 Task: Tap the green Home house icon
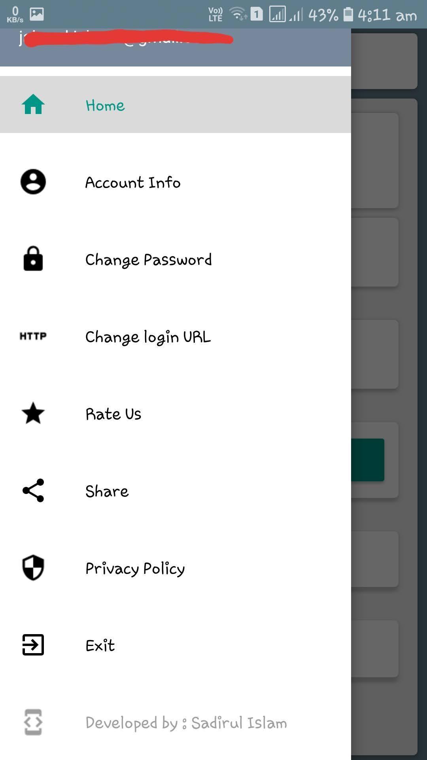pyautogui.click(x=33, y=104)
